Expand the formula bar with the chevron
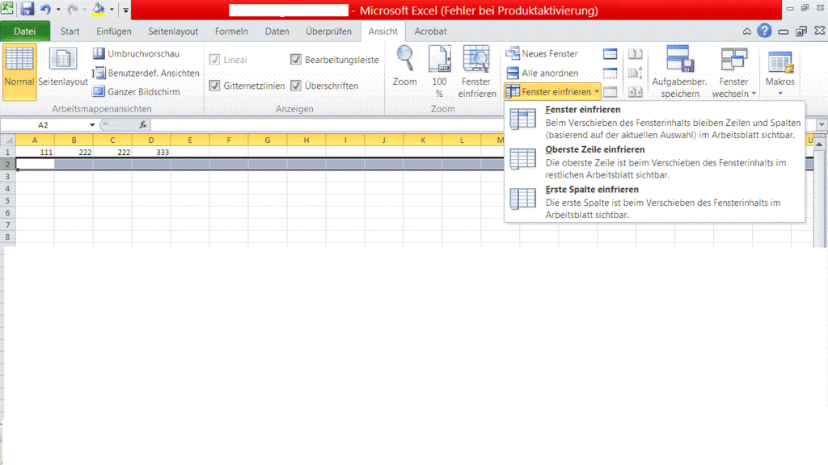Screen dimensions: 828x465 (822, 125)
